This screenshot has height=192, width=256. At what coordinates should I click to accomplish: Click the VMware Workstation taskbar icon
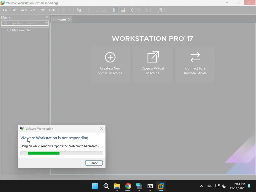click(161, 186)
